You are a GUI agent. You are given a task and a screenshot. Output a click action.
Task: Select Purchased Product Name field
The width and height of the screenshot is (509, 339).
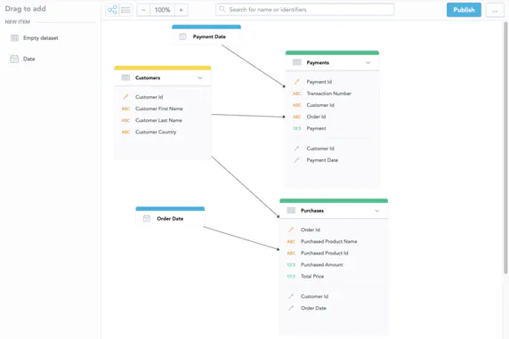click(x=329, y=241)
